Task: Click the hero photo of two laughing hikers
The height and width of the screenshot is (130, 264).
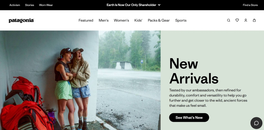Action: click(80, 80)
